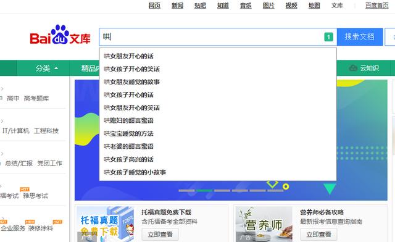Switch to last banner carousel indicator
The width and height of the screenshot is (395, 242).
[275, 191]
